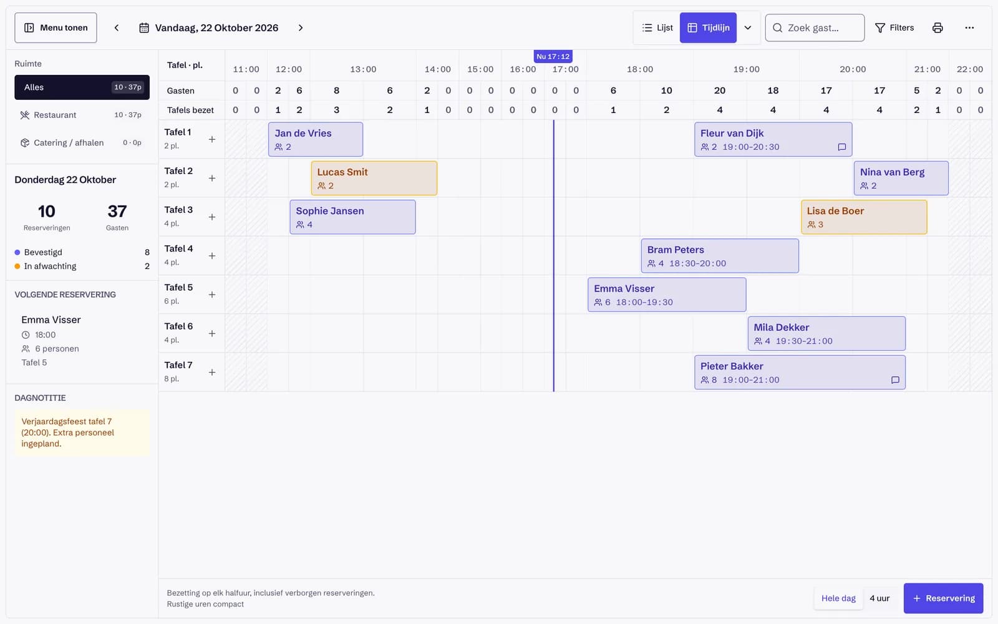The image size is (998, 624).
Task: Open Lisa de Boer pending reservation
Action: (x=864, y=217)
